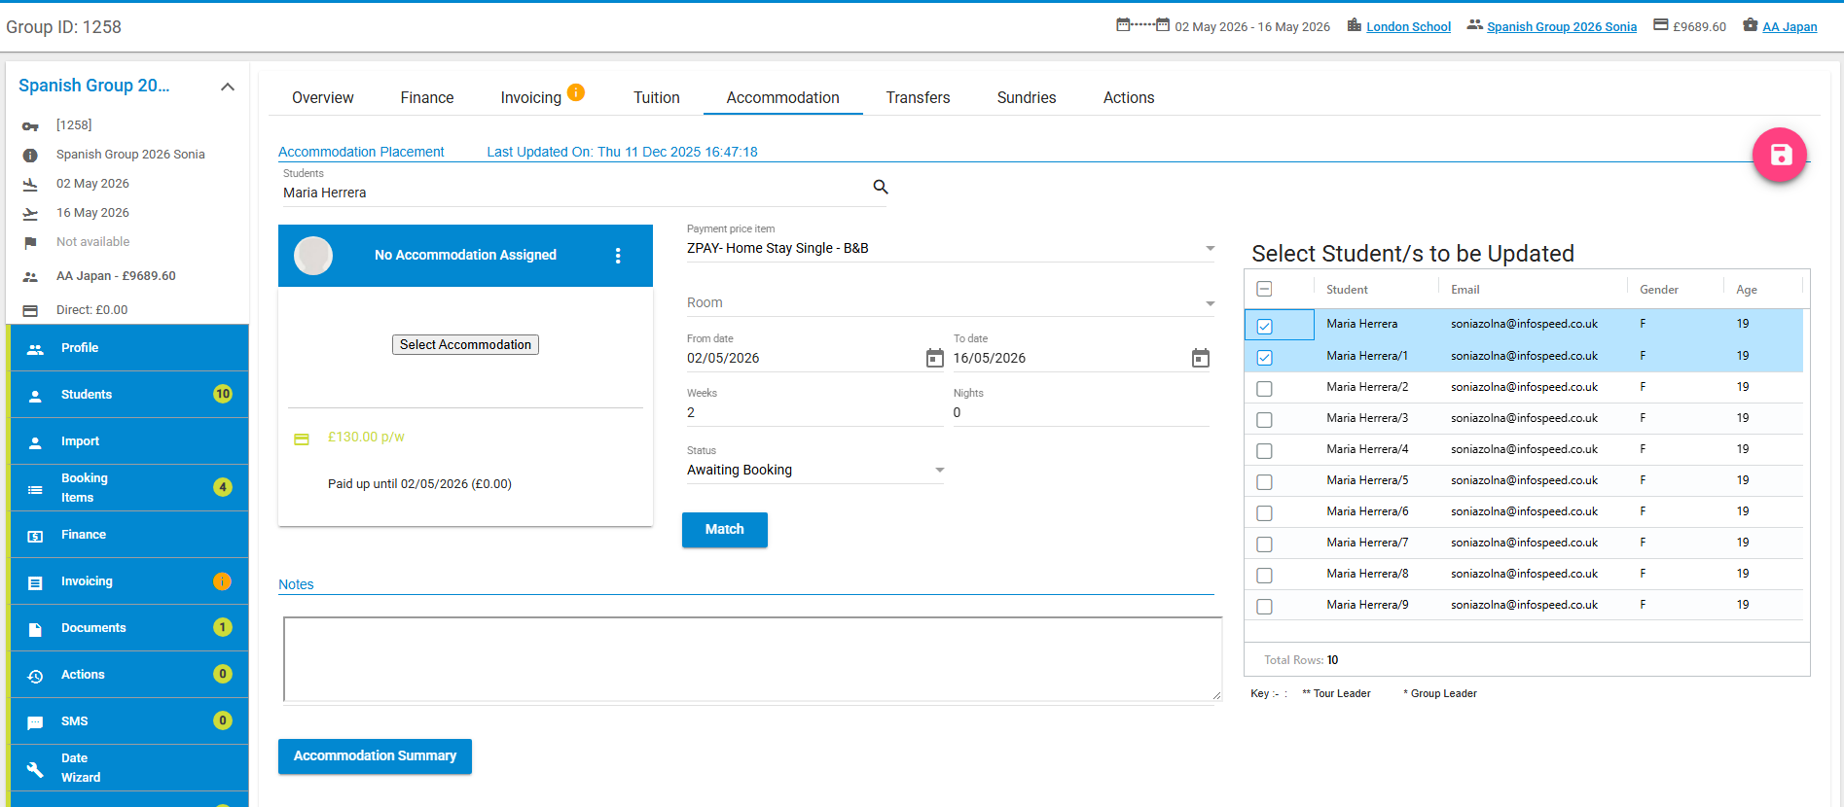
Task: Click the accommodation card avatar circle
Action: click(313, 256)
